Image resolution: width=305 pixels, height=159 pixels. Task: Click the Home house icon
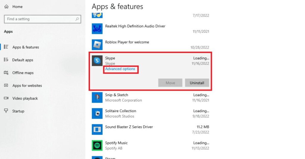pos(7,7)
